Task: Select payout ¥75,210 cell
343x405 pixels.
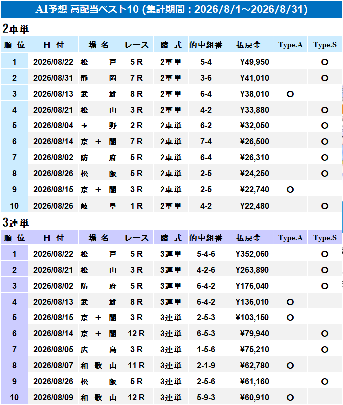Action: coord(248,349)
